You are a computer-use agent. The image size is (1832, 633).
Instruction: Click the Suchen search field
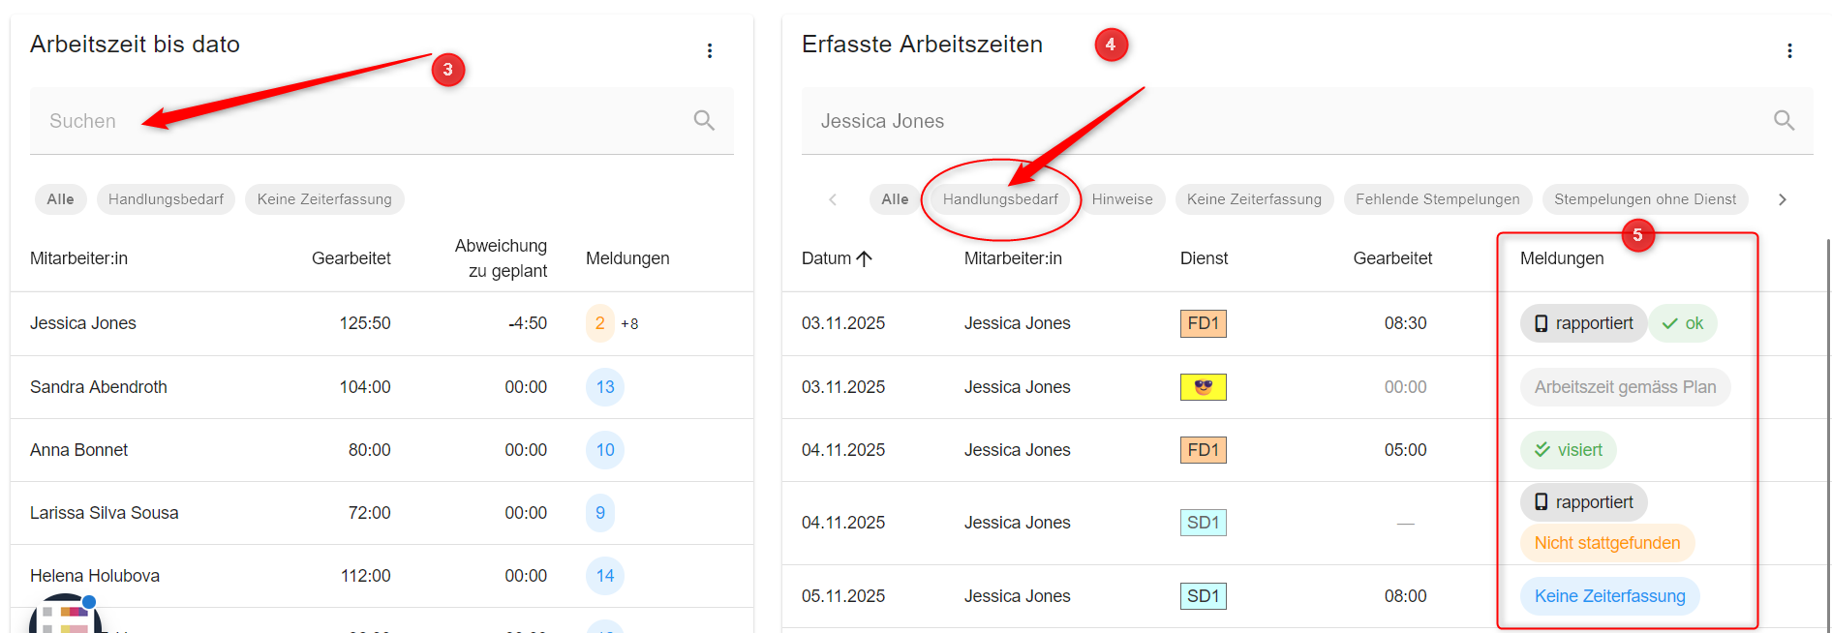tap(382, 121)
